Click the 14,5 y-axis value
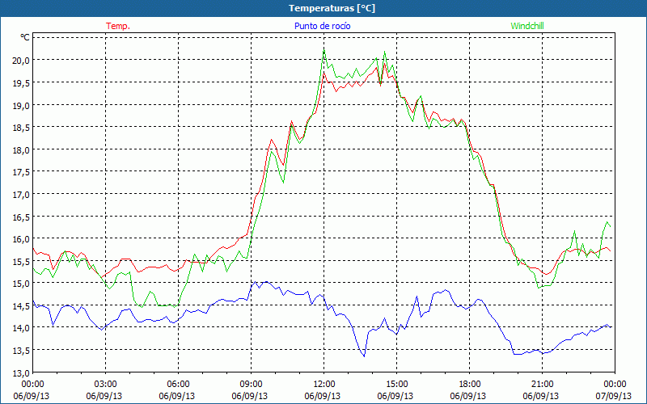The width and height of the screenshot is (647, 404). coord(21,305)
